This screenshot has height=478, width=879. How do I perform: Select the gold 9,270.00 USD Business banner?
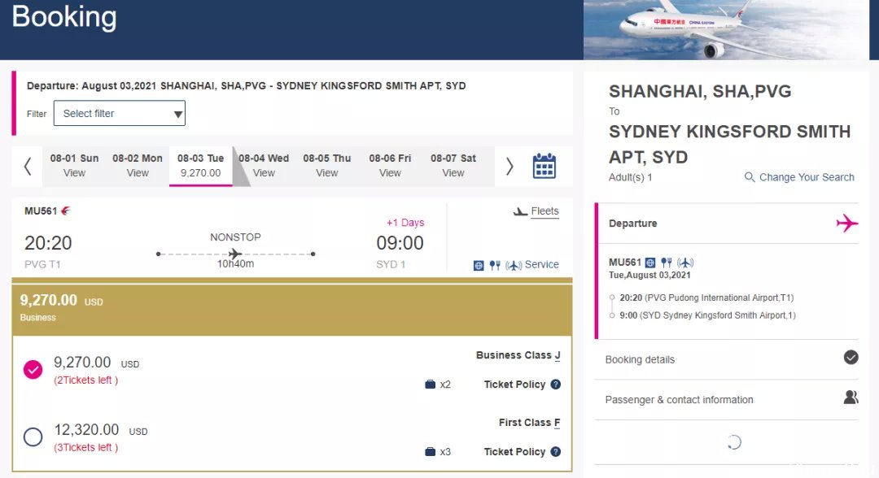(x=291, y=308)
